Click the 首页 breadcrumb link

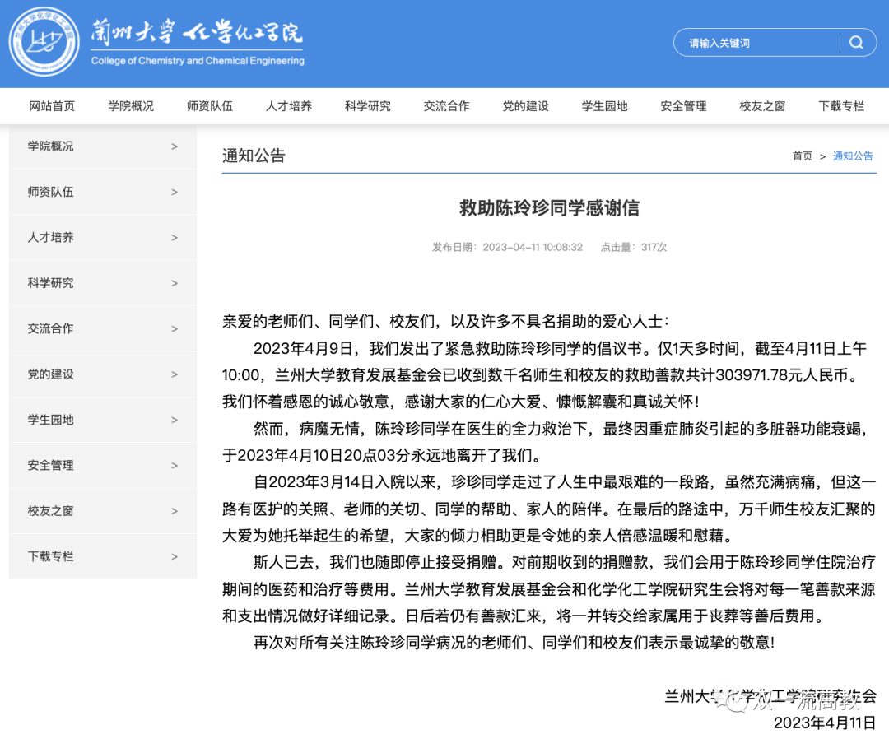pyautogui.click(x=803, y=156)
